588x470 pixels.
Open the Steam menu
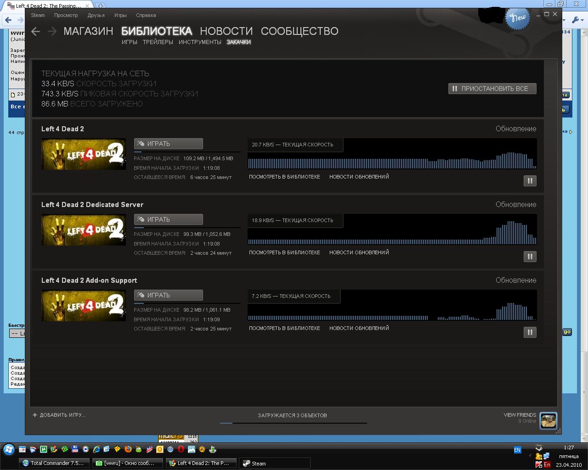38,15
